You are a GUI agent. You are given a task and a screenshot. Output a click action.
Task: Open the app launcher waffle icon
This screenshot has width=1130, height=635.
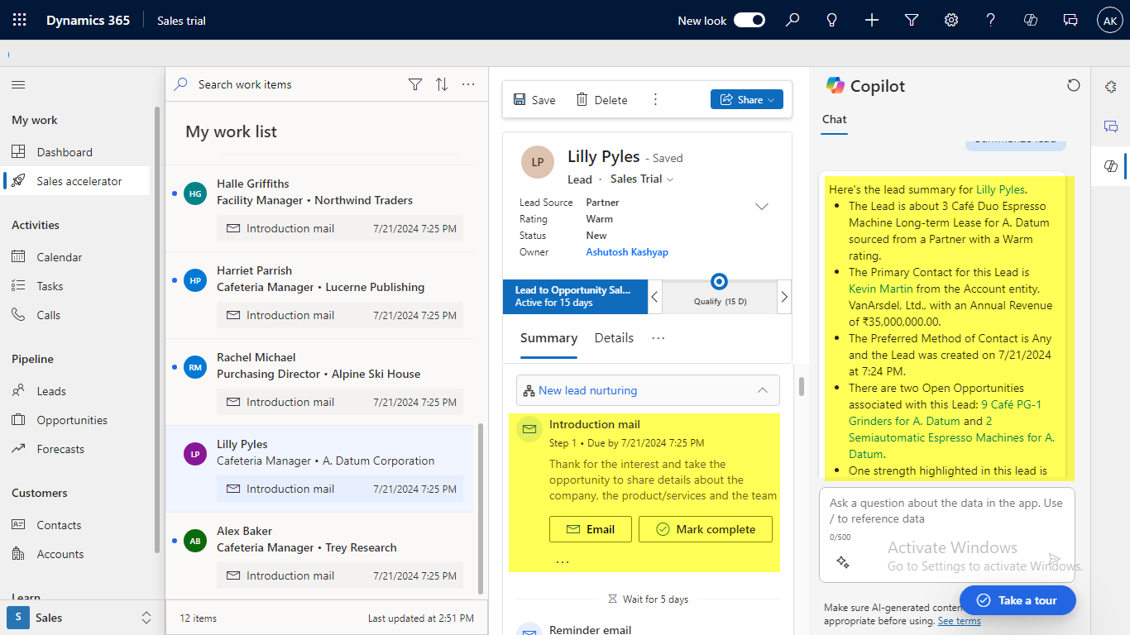click(20, 20)
